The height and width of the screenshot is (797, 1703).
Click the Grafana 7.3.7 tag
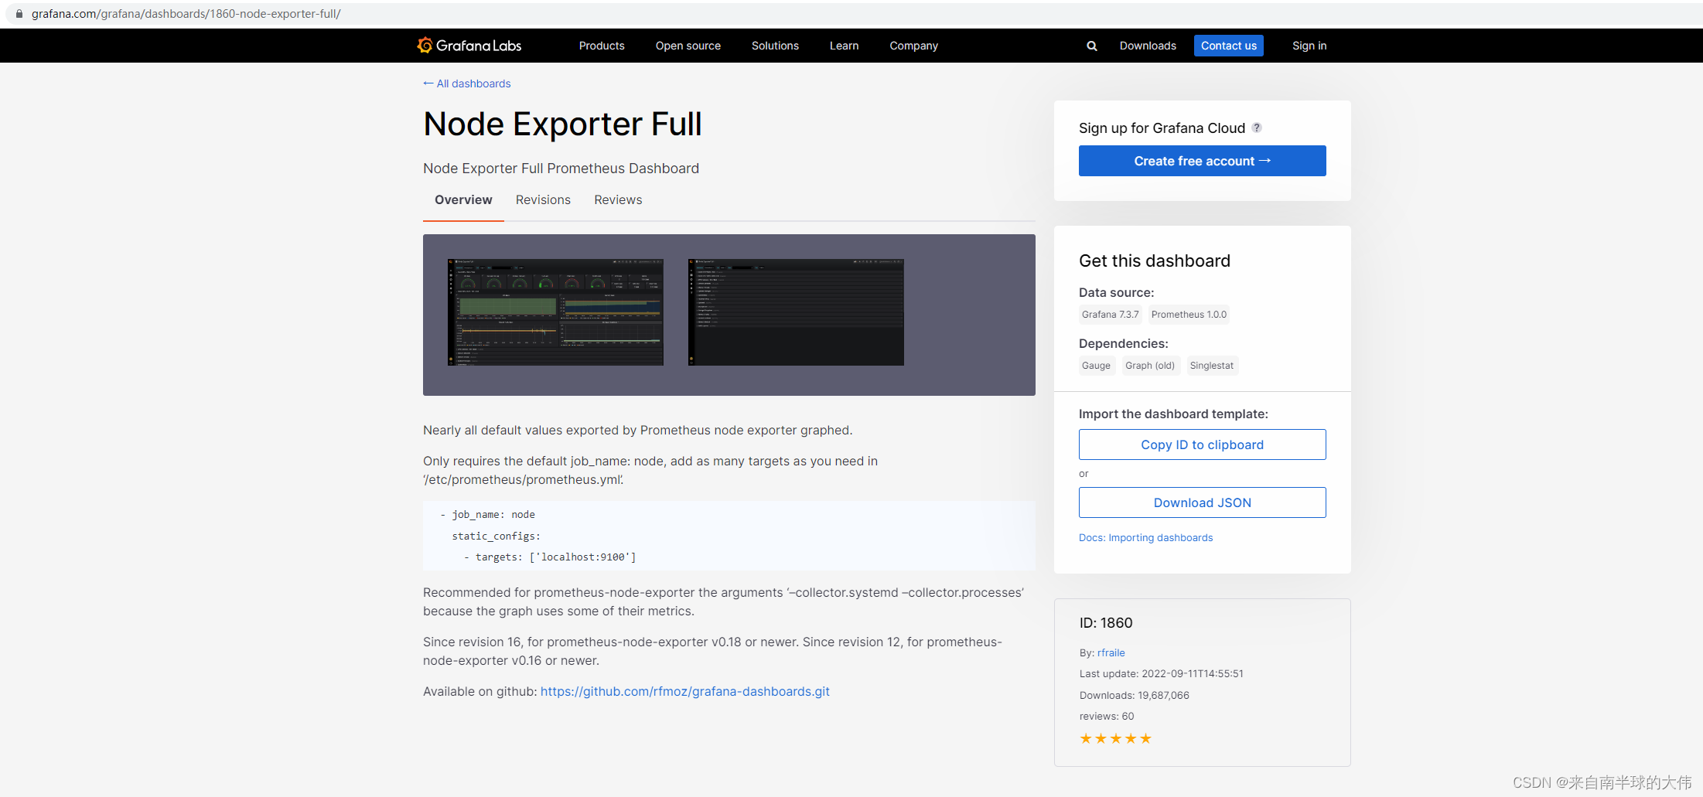point(1111,315)
